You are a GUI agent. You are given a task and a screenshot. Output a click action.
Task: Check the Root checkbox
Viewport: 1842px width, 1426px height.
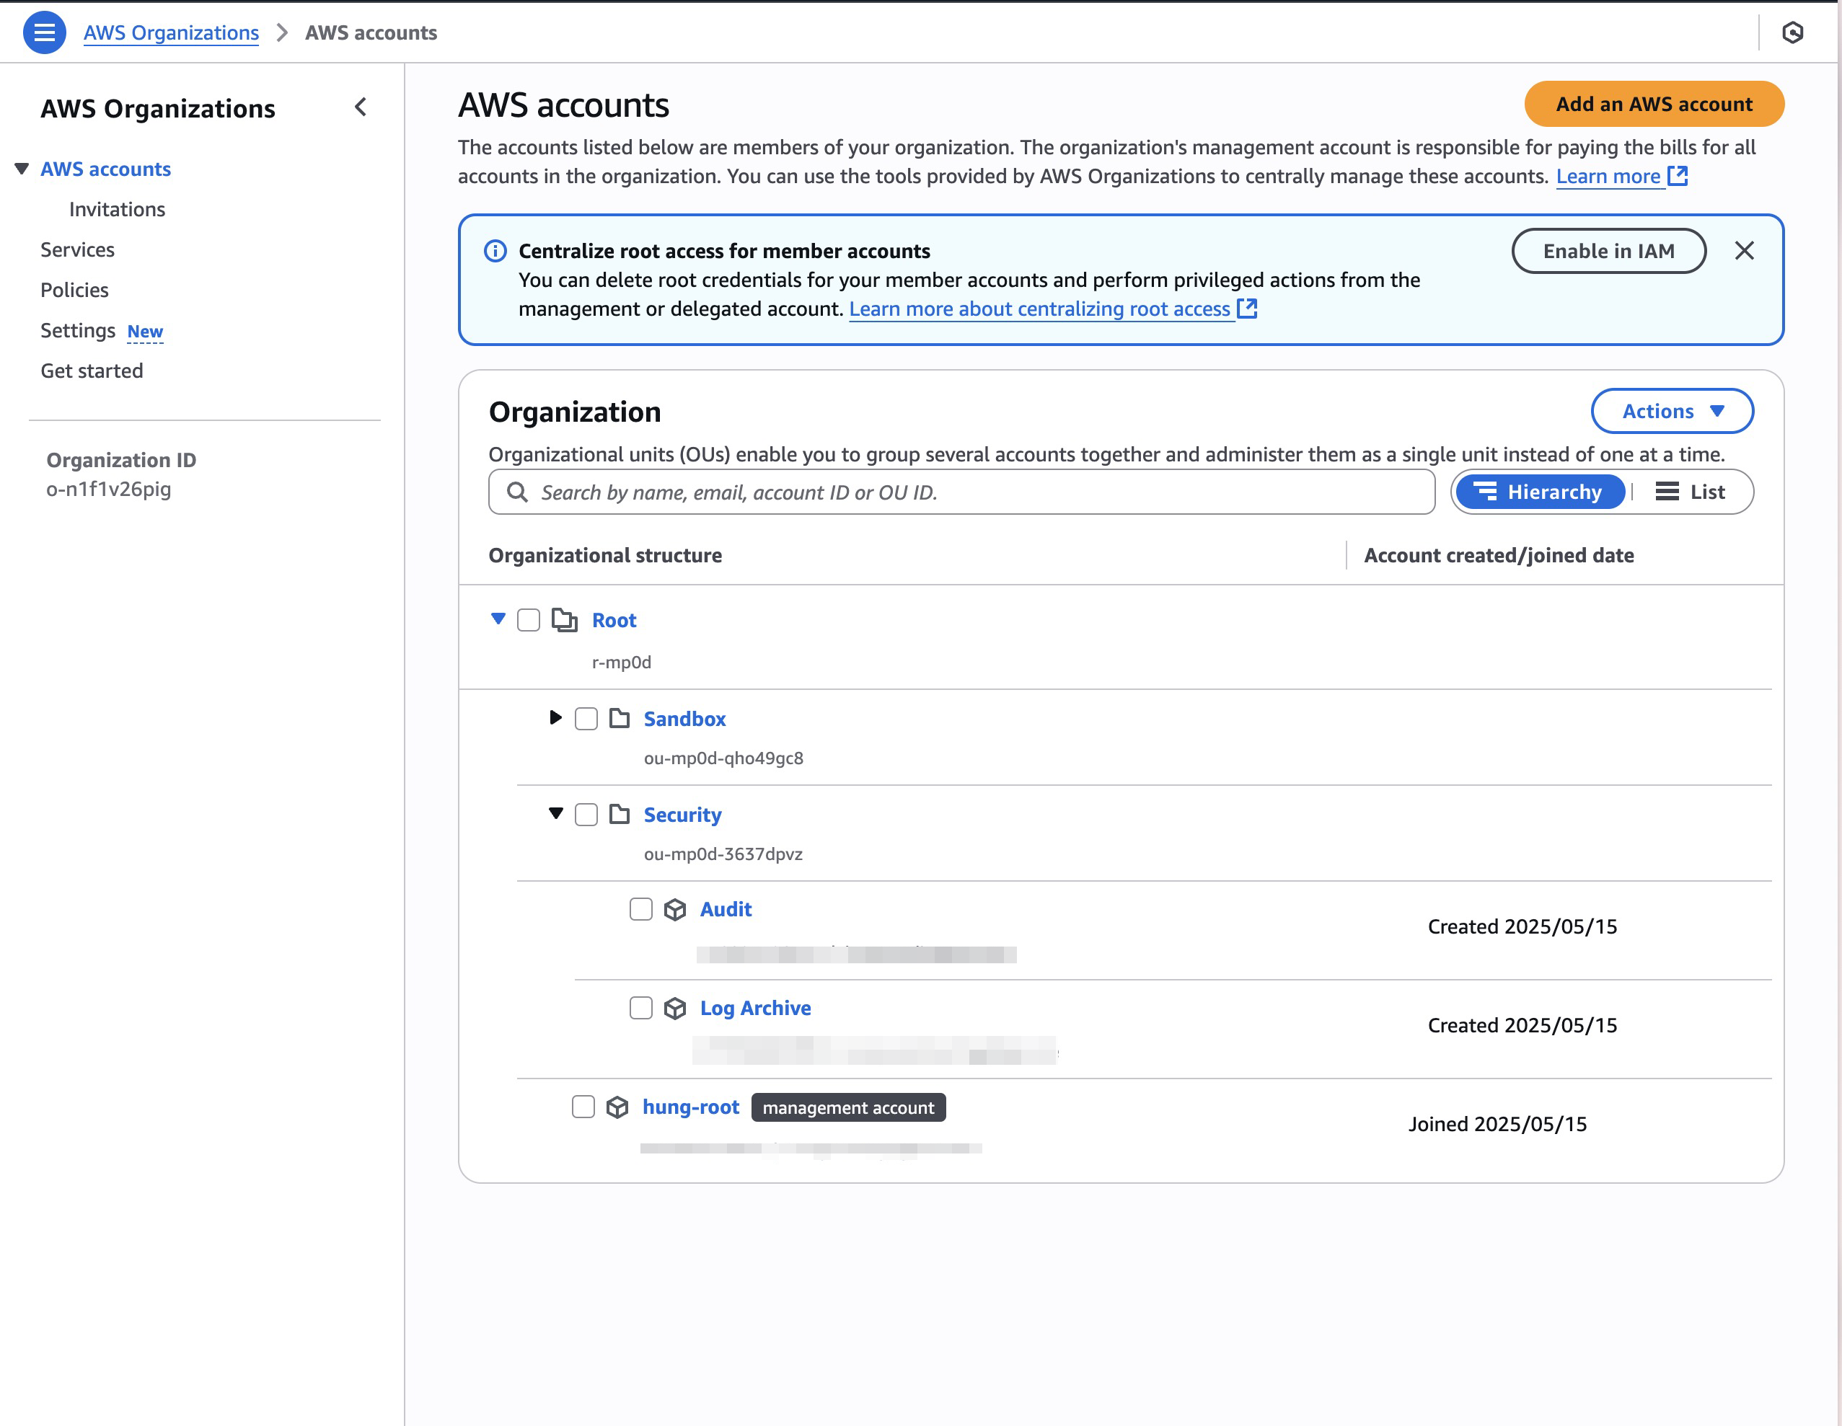pyautogui.click(x=529, y=620)
